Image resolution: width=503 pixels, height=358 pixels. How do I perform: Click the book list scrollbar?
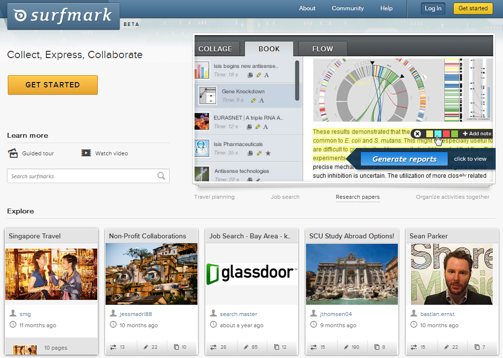point(297,81)
